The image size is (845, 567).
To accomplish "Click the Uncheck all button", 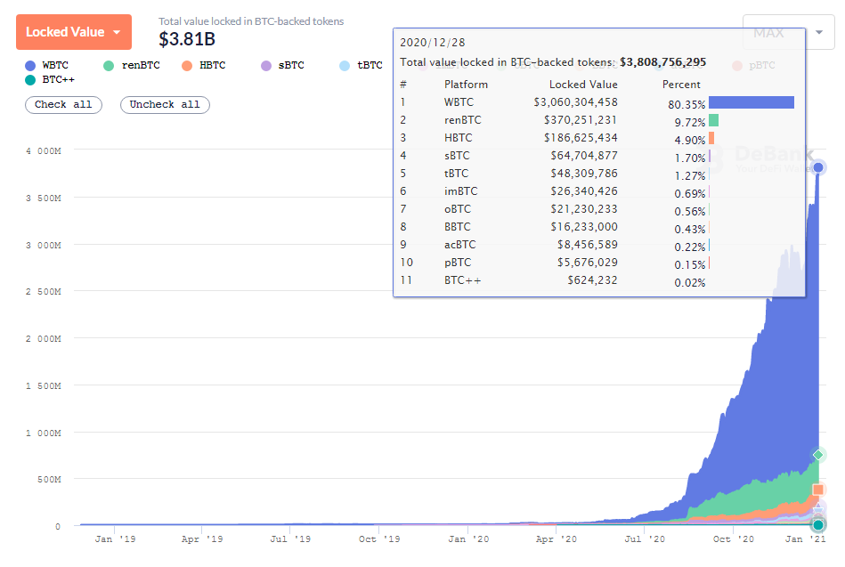I will click(165, 104).
